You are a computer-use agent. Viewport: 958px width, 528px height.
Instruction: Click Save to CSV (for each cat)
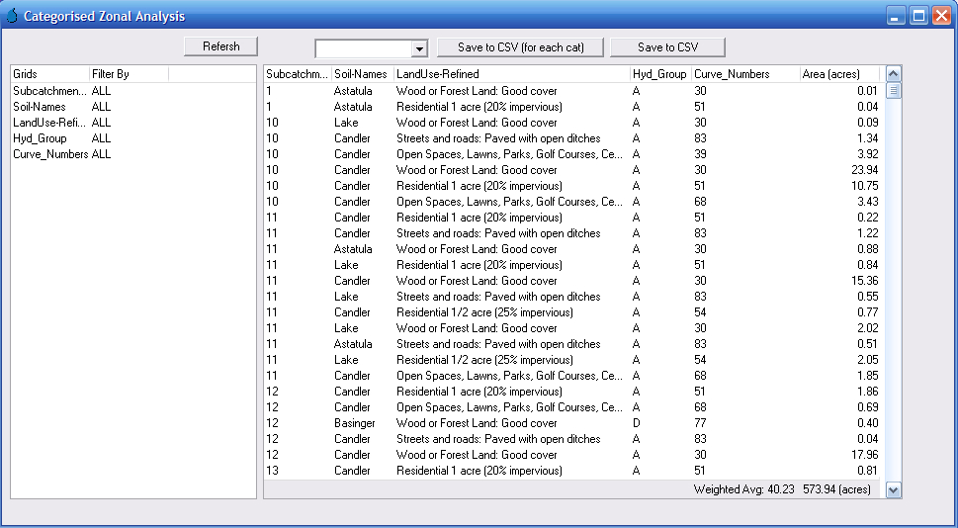(x=521, y=47)
